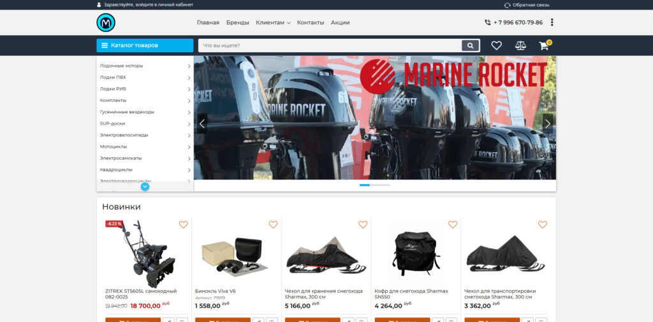
Task: Click the feedback headset icon
Action: point(507,5)
